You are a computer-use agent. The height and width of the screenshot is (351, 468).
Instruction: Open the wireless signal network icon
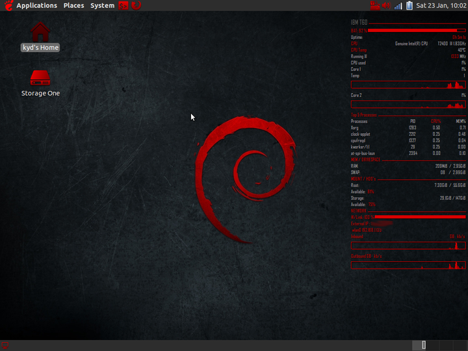[398, 5]
